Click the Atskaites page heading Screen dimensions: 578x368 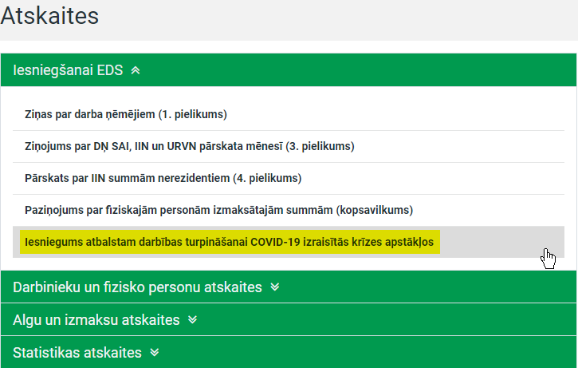(49, 16)
